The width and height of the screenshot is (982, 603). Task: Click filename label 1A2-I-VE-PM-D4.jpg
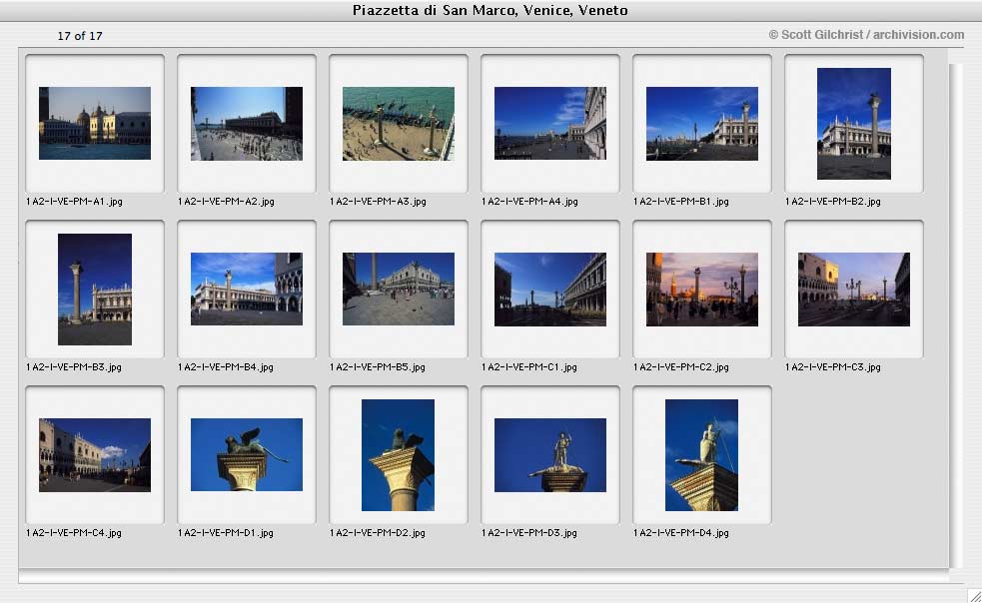click(x=681, y=533)
